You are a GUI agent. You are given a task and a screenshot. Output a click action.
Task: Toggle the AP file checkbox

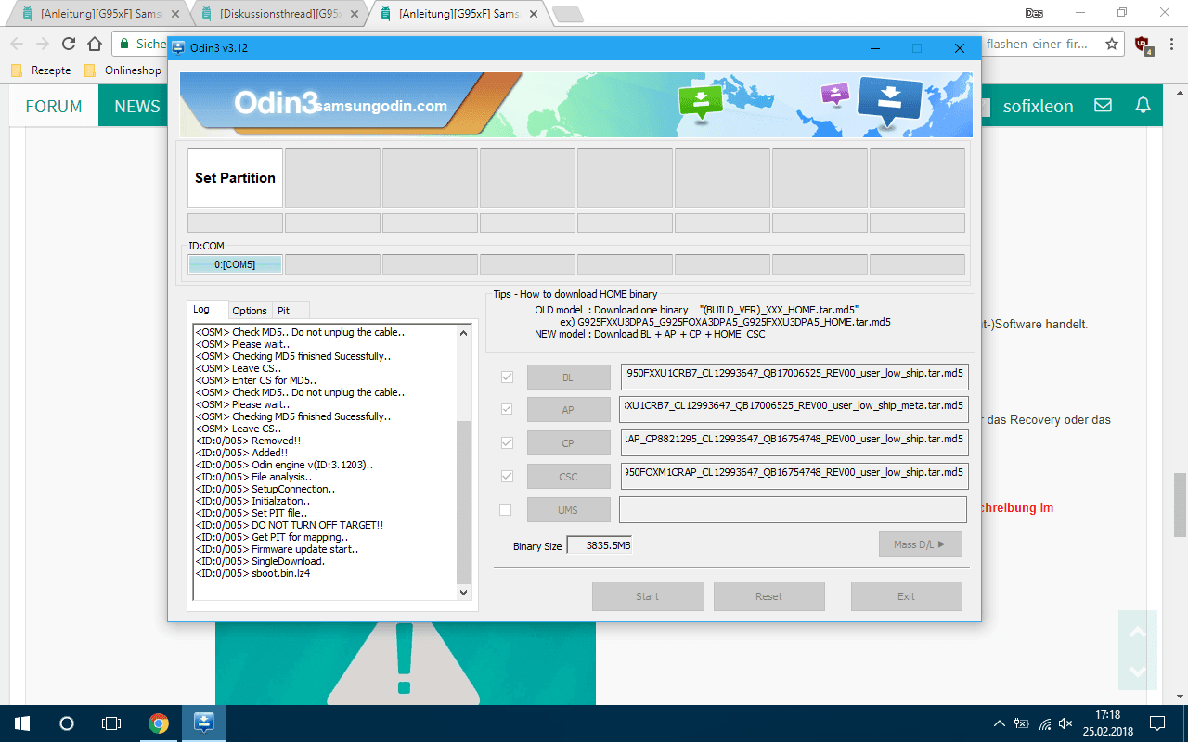click(x=507, y=409)
